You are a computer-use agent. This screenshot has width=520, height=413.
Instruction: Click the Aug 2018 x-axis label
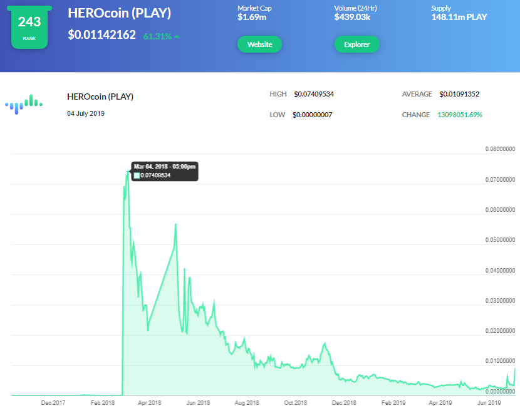point(247,403)
